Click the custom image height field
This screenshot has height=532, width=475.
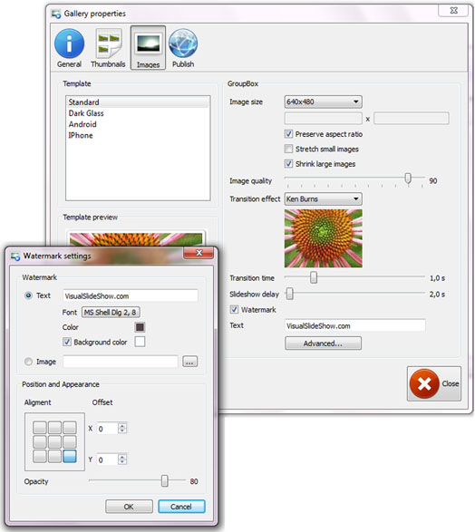pos(412,119)
